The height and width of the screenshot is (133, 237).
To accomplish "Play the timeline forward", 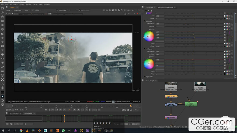I will pos(75,110).
